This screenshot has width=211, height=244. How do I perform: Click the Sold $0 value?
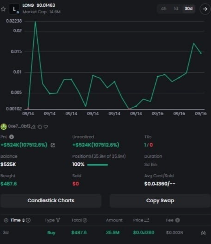pos(76,184)
